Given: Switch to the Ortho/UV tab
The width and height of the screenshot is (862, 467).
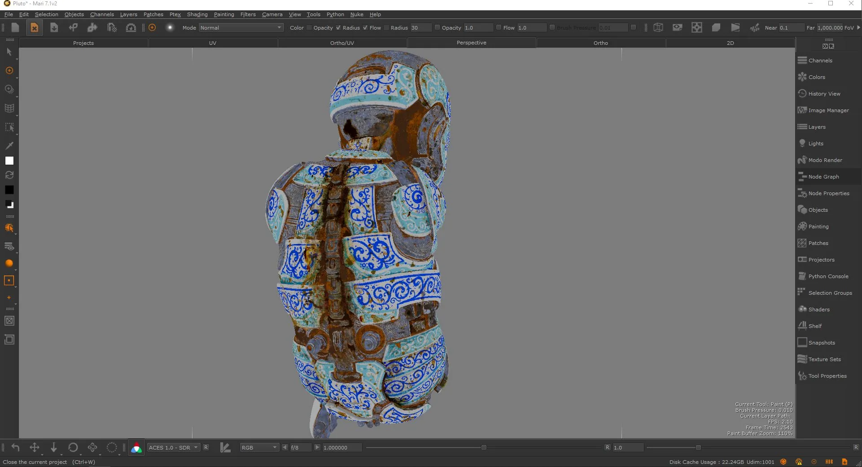Looking at the screenshot, I should pos(342,43).
